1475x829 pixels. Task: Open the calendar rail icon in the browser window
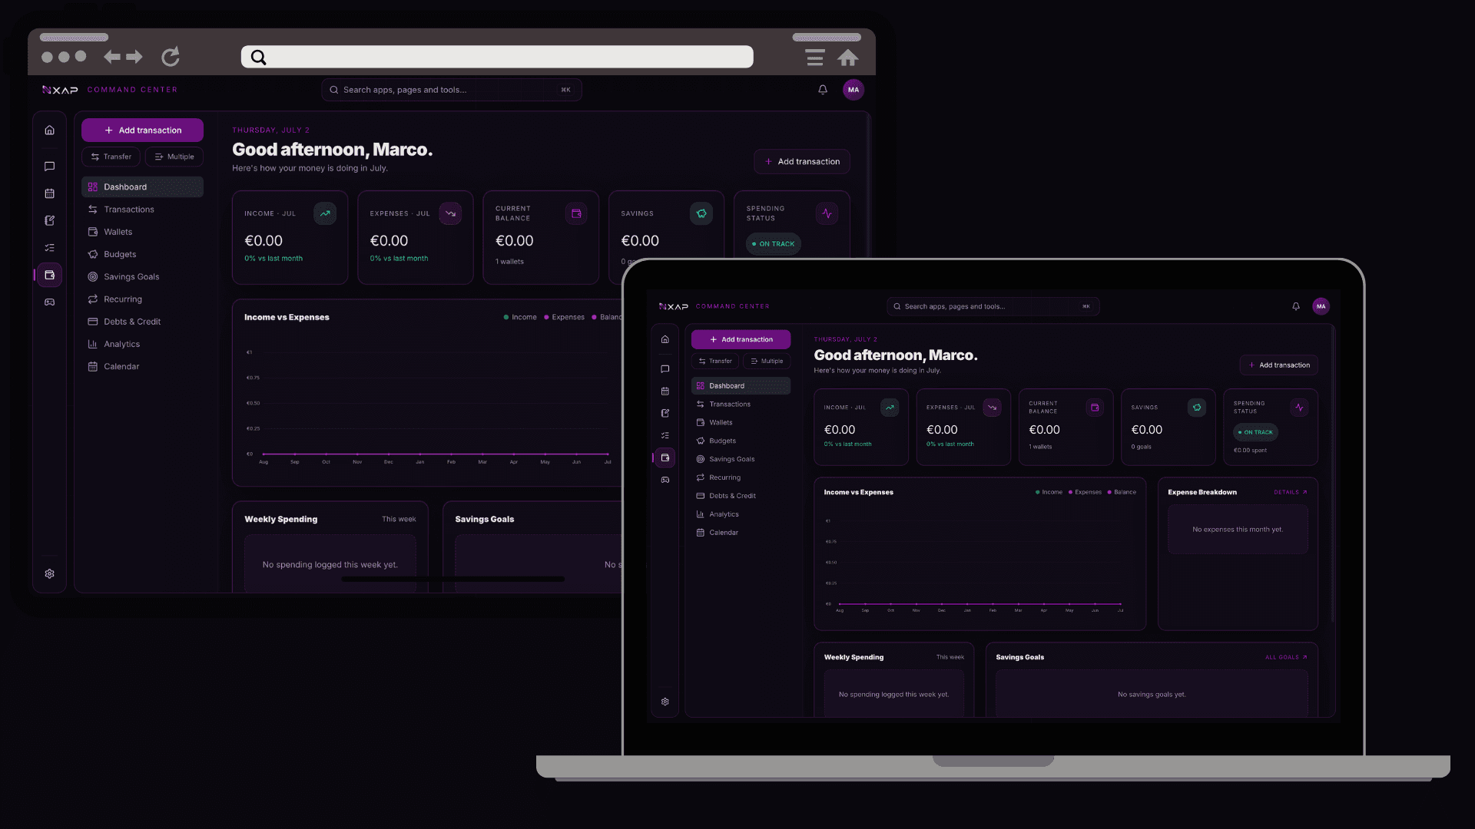pyautogui.click(x=50, y=193)
